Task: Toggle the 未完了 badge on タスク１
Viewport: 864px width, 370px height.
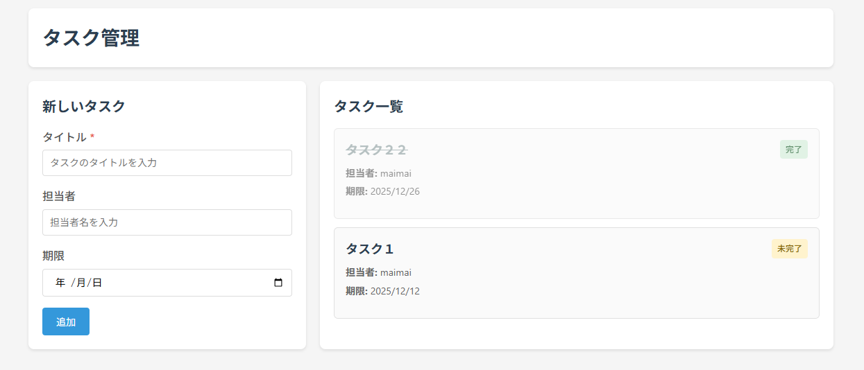Action: pyautogui.click(x=789, y=249)
